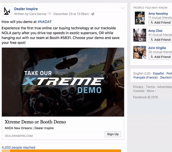This screenshot has height=152, width=172.
Task: Open the Xtreme Demo ad image
Action: [63, 82]
